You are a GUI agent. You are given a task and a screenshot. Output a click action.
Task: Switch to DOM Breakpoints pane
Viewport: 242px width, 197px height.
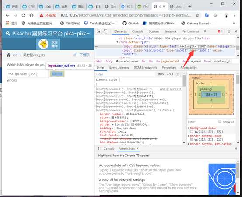[x=145, y=68]
